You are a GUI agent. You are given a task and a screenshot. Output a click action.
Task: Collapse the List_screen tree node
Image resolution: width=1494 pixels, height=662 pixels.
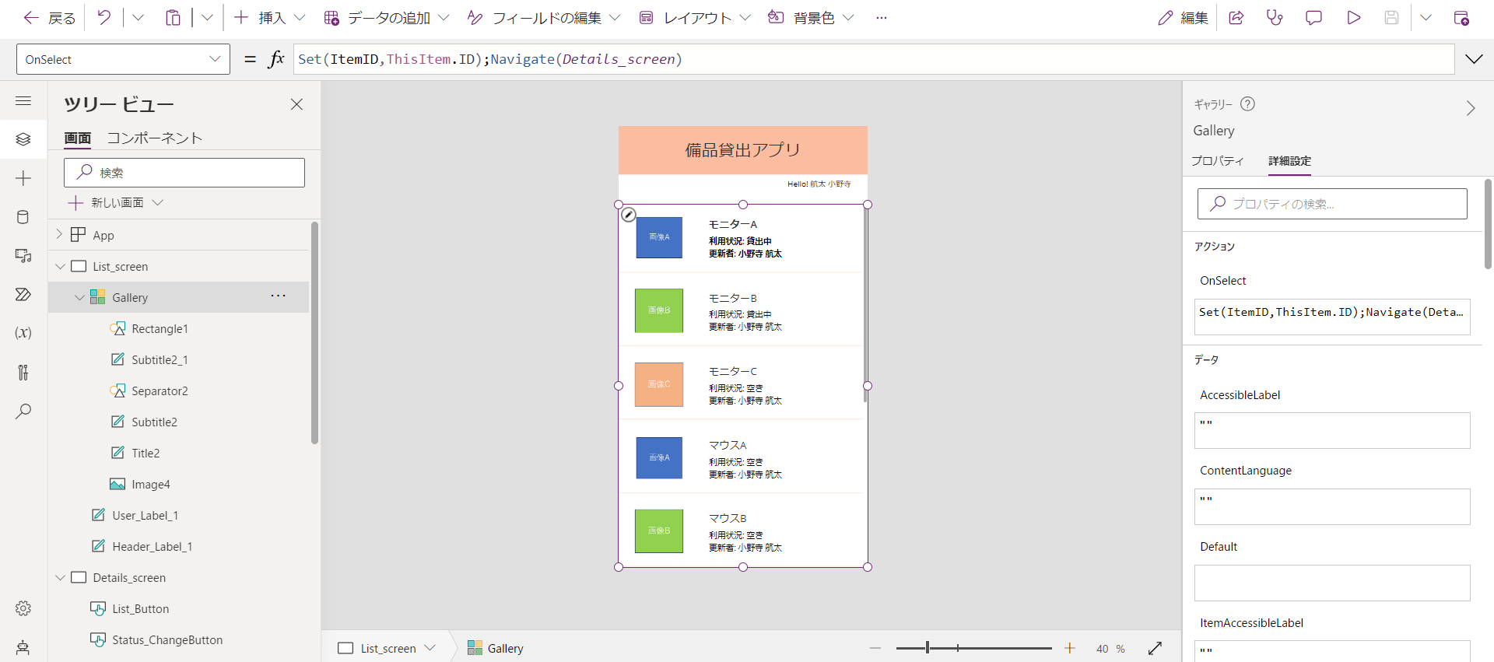coord(61,267)
